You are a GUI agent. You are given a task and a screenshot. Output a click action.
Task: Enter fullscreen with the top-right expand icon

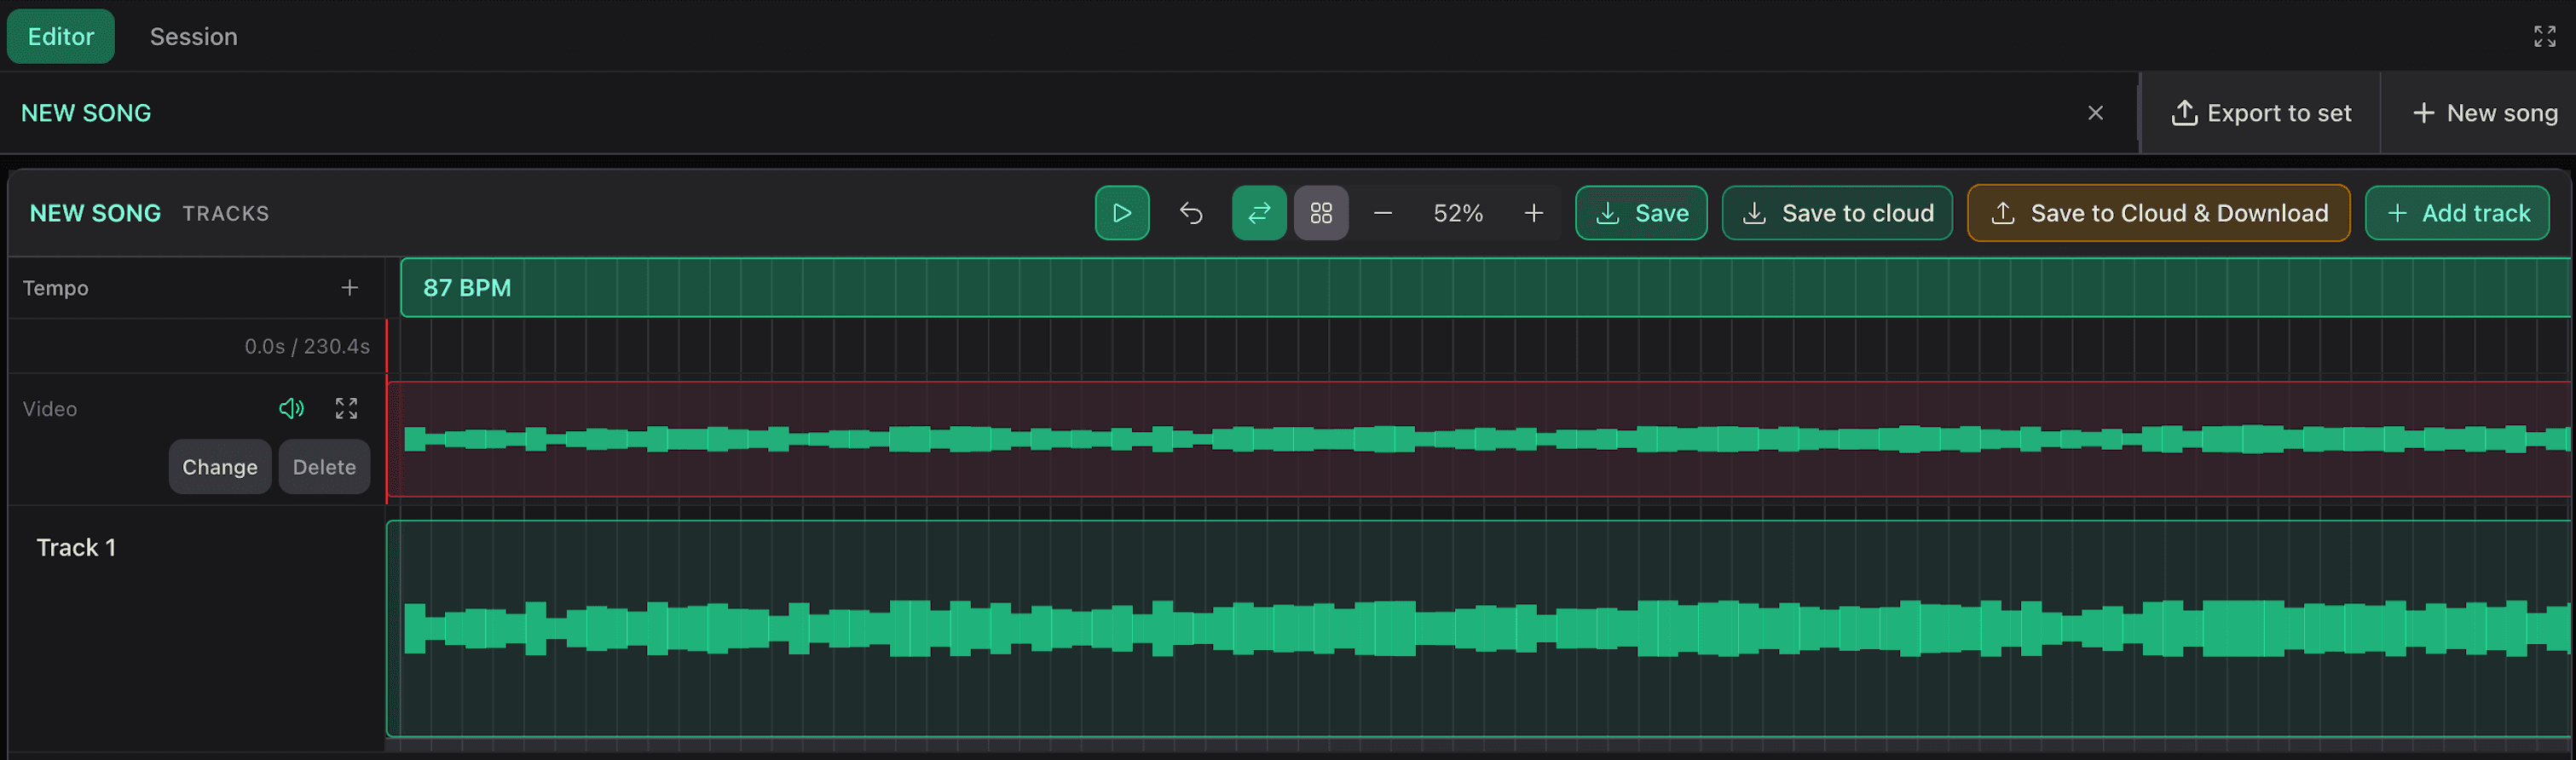click(2544, 37)
